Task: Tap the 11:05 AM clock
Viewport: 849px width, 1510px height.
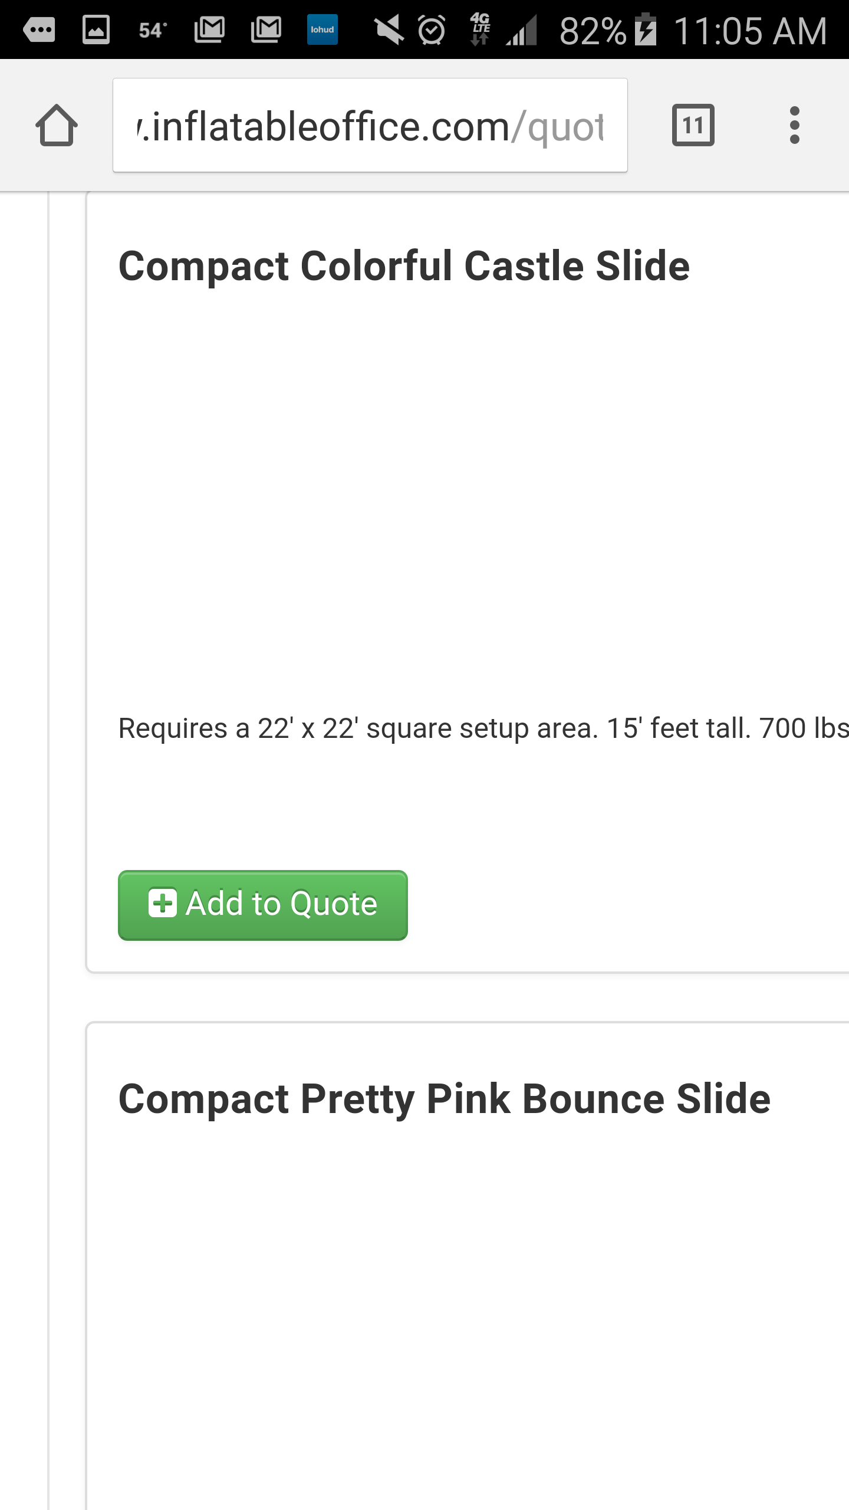Action: (750, 31)
